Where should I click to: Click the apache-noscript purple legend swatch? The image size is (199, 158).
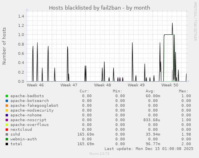7,120
